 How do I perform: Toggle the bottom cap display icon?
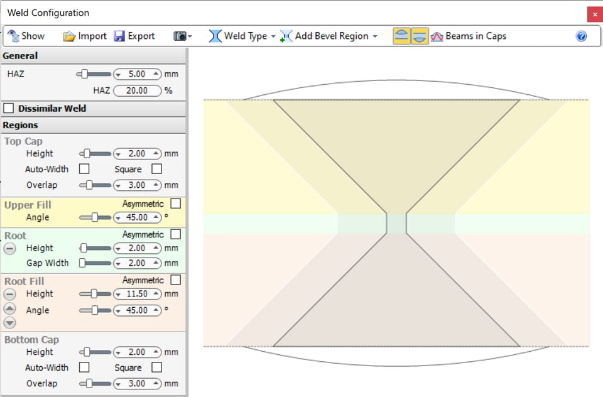pos(420,36)
